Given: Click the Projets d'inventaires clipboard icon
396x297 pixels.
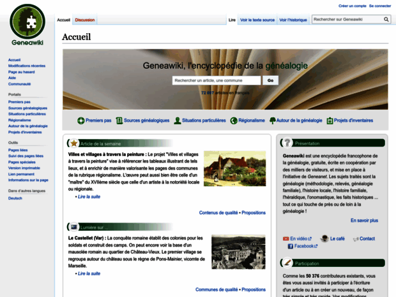Looking at the screenshot, I should (329, 120).
